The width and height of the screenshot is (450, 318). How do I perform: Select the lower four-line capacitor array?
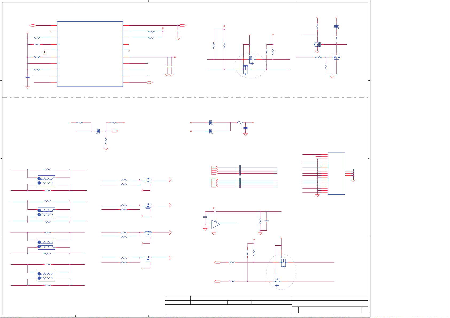click(240, 183)
